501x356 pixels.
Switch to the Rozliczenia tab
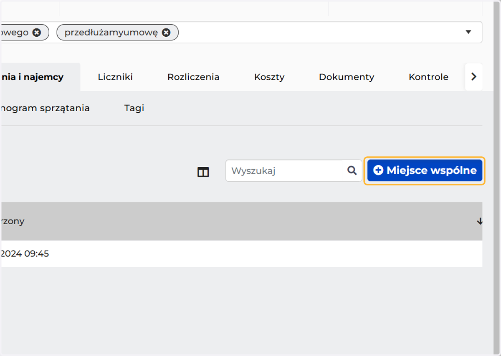pyautogui.click(x=193, y=77)
